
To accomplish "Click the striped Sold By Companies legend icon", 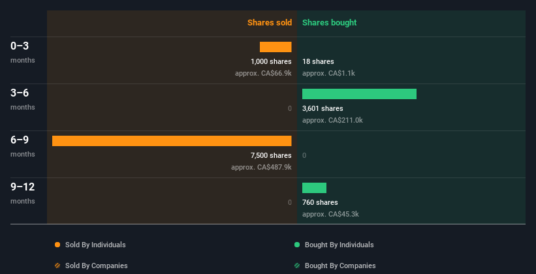I will pos(57,266).
